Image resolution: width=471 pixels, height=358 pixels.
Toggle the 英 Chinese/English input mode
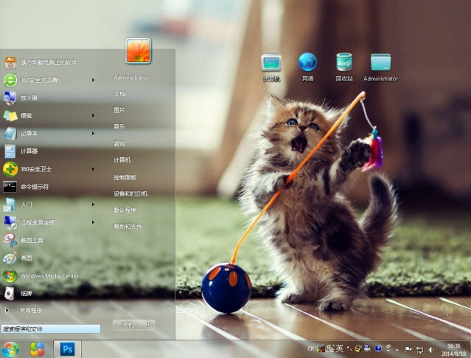(340, 348)
